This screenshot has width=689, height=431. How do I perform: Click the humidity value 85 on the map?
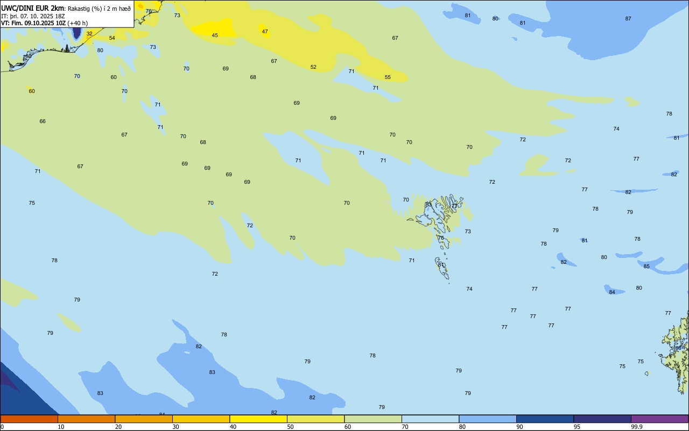646,267
